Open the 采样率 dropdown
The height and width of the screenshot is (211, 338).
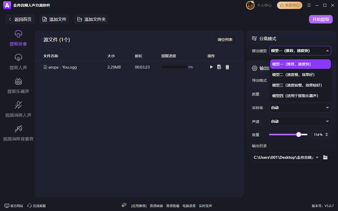(300, 108)
